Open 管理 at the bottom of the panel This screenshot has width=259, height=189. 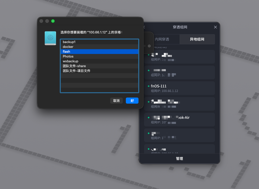tap(180, 158)
